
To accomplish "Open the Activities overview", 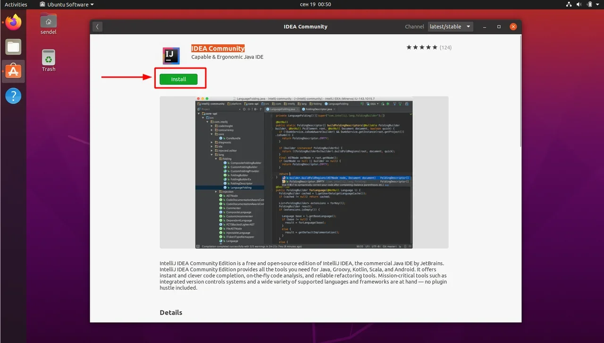I will [16, 4].
